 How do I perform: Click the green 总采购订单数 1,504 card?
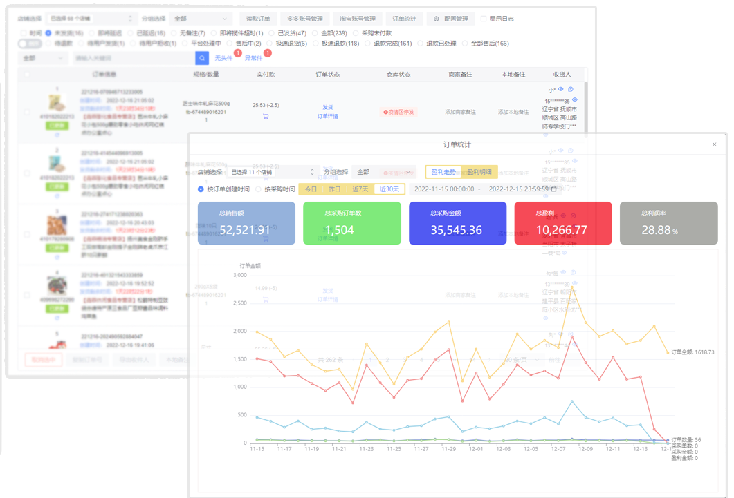[x=352, y=223]
